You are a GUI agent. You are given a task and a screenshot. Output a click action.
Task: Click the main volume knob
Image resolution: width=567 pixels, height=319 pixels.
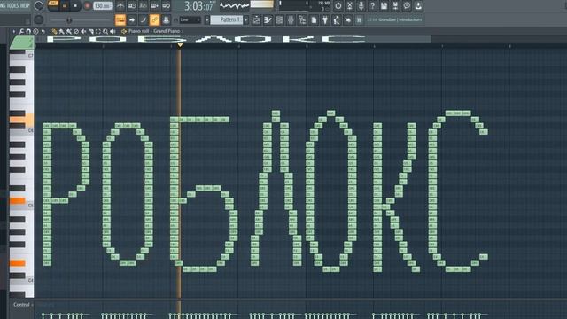tap(39, 5)
